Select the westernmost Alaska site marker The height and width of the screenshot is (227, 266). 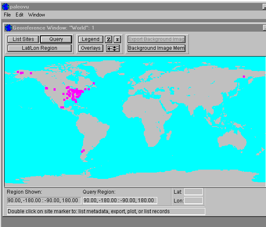pyautogui.click(x=18, y=72)
